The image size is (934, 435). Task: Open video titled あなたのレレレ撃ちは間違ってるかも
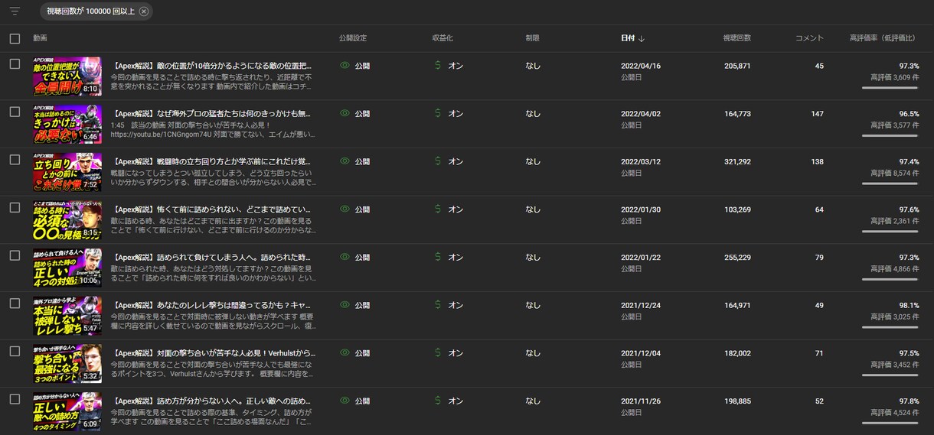pos(212,305)
